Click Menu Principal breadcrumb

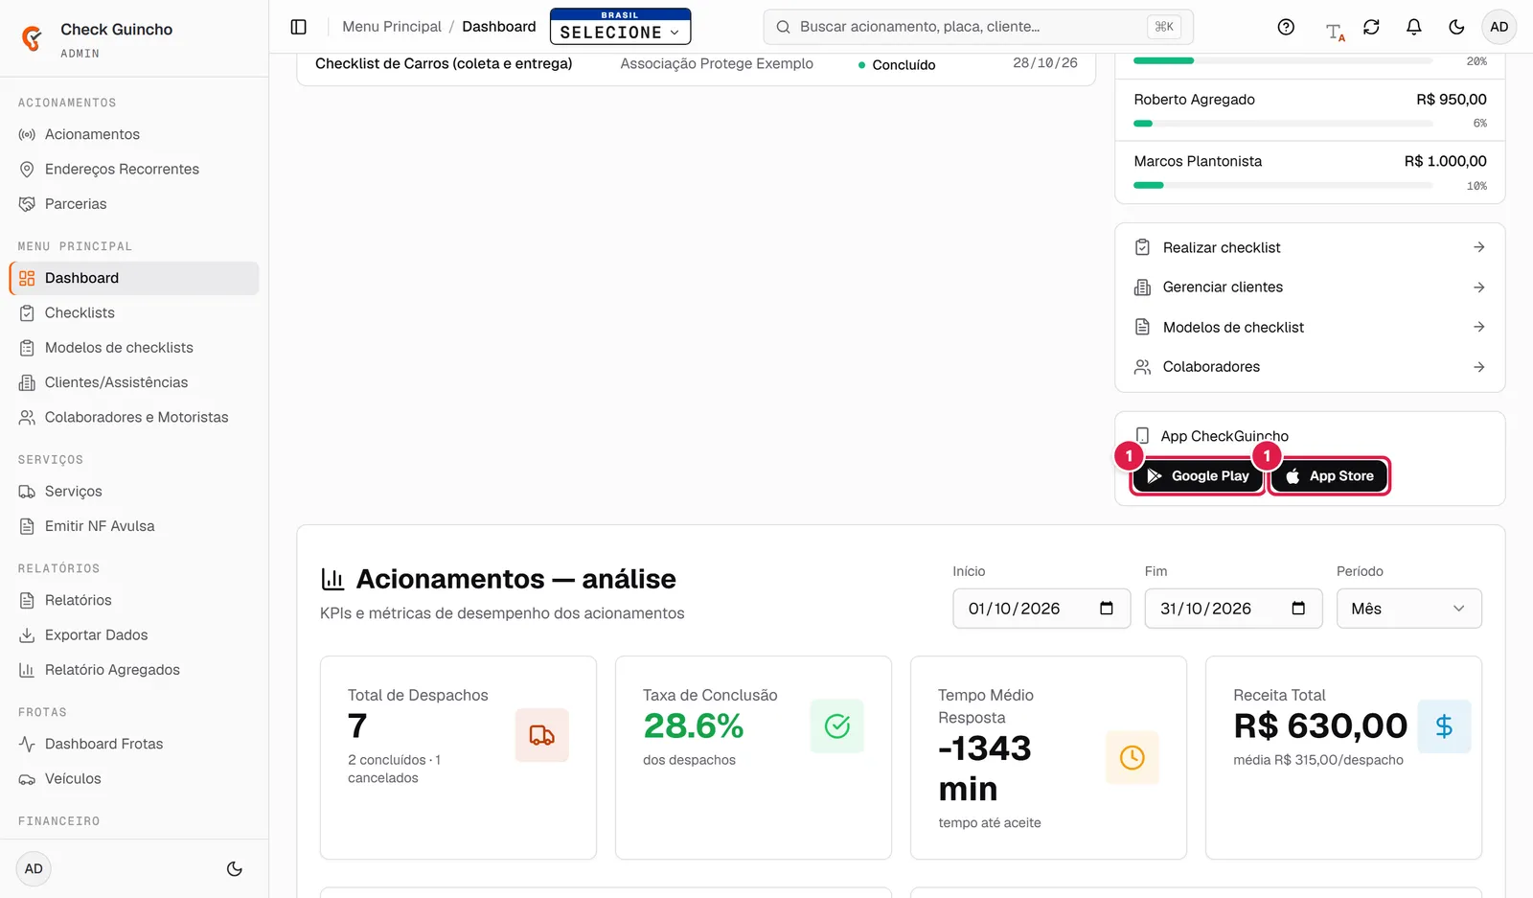392,27
